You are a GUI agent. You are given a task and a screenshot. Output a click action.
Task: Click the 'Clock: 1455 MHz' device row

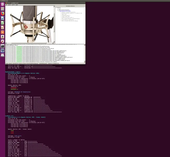point(66,16)
